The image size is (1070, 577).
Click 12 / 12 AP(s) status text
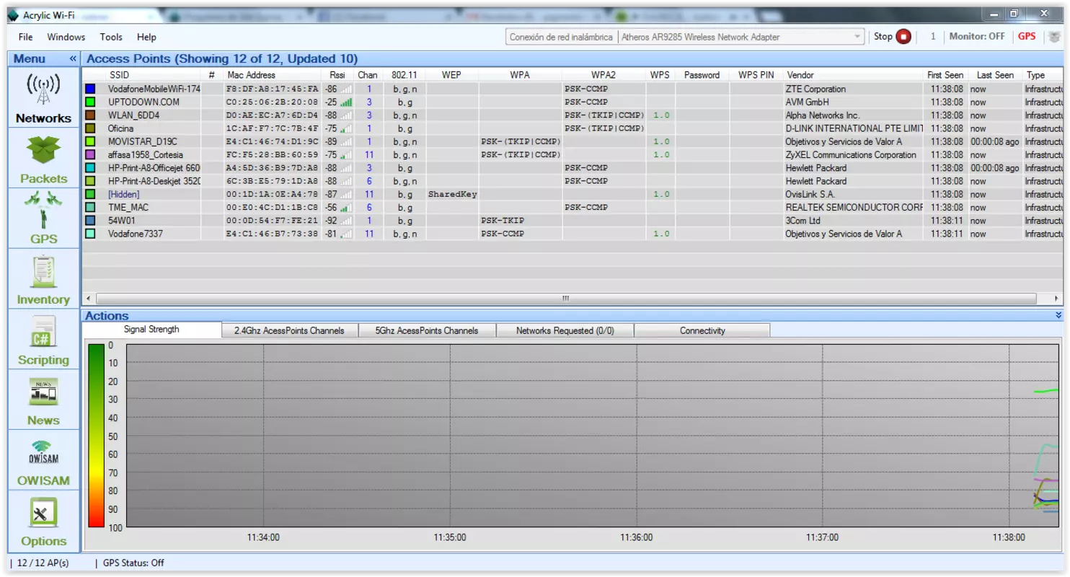[43, 563]
